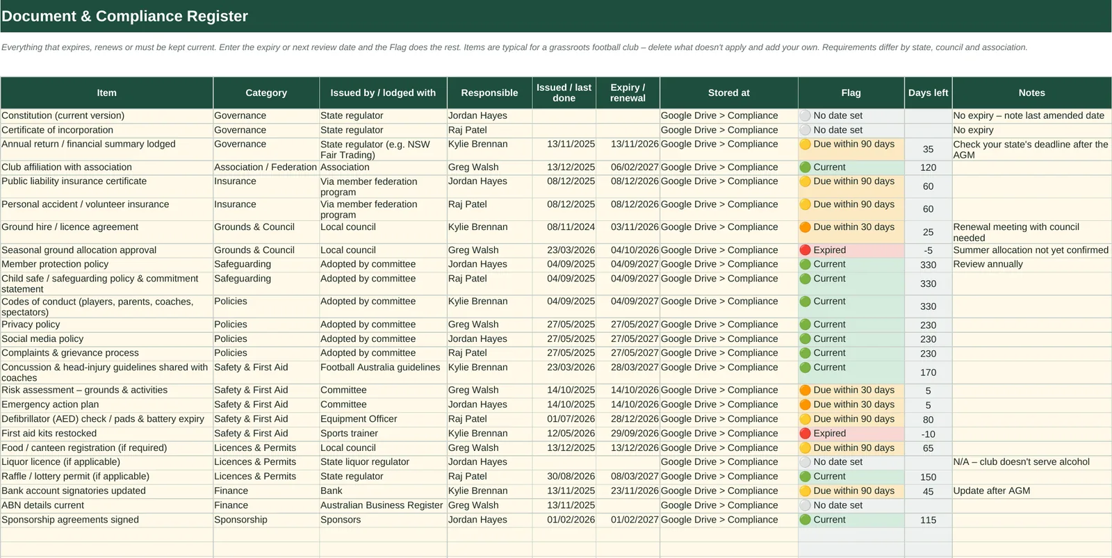
Task: Click Personal accident / volunteer insurance cell
Action: [x=106, y=209]
